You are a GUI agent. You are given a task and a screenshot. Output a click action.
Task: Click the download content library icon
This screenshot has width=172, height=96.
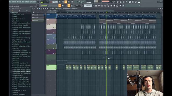click(x=139, y=2)
